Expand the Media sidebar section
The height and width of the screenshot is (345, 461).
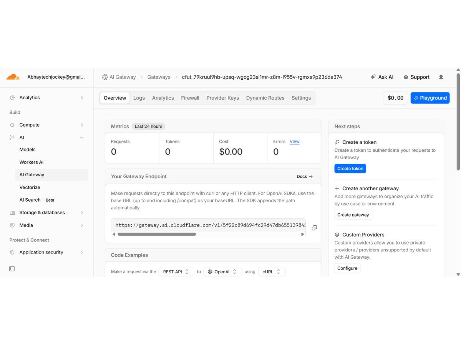tap(82, 225)
